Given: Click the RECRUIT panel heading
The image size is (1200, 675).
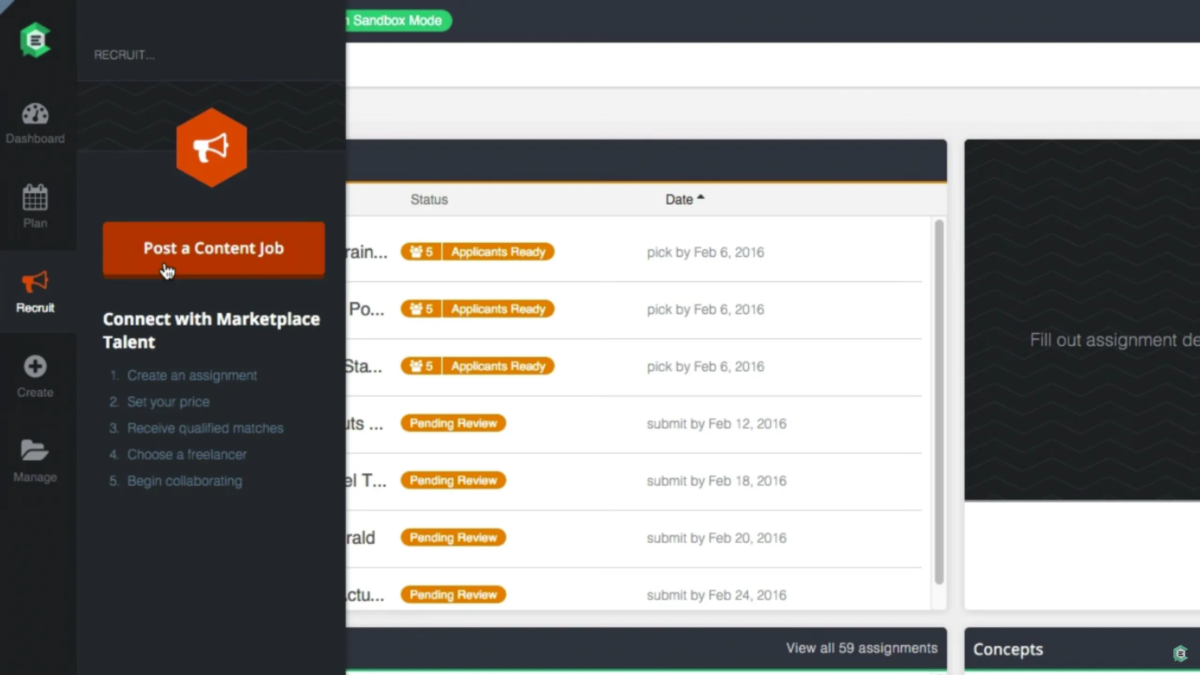Looking at the screenshot, I should pyautogui.click(x=124, y=55).
